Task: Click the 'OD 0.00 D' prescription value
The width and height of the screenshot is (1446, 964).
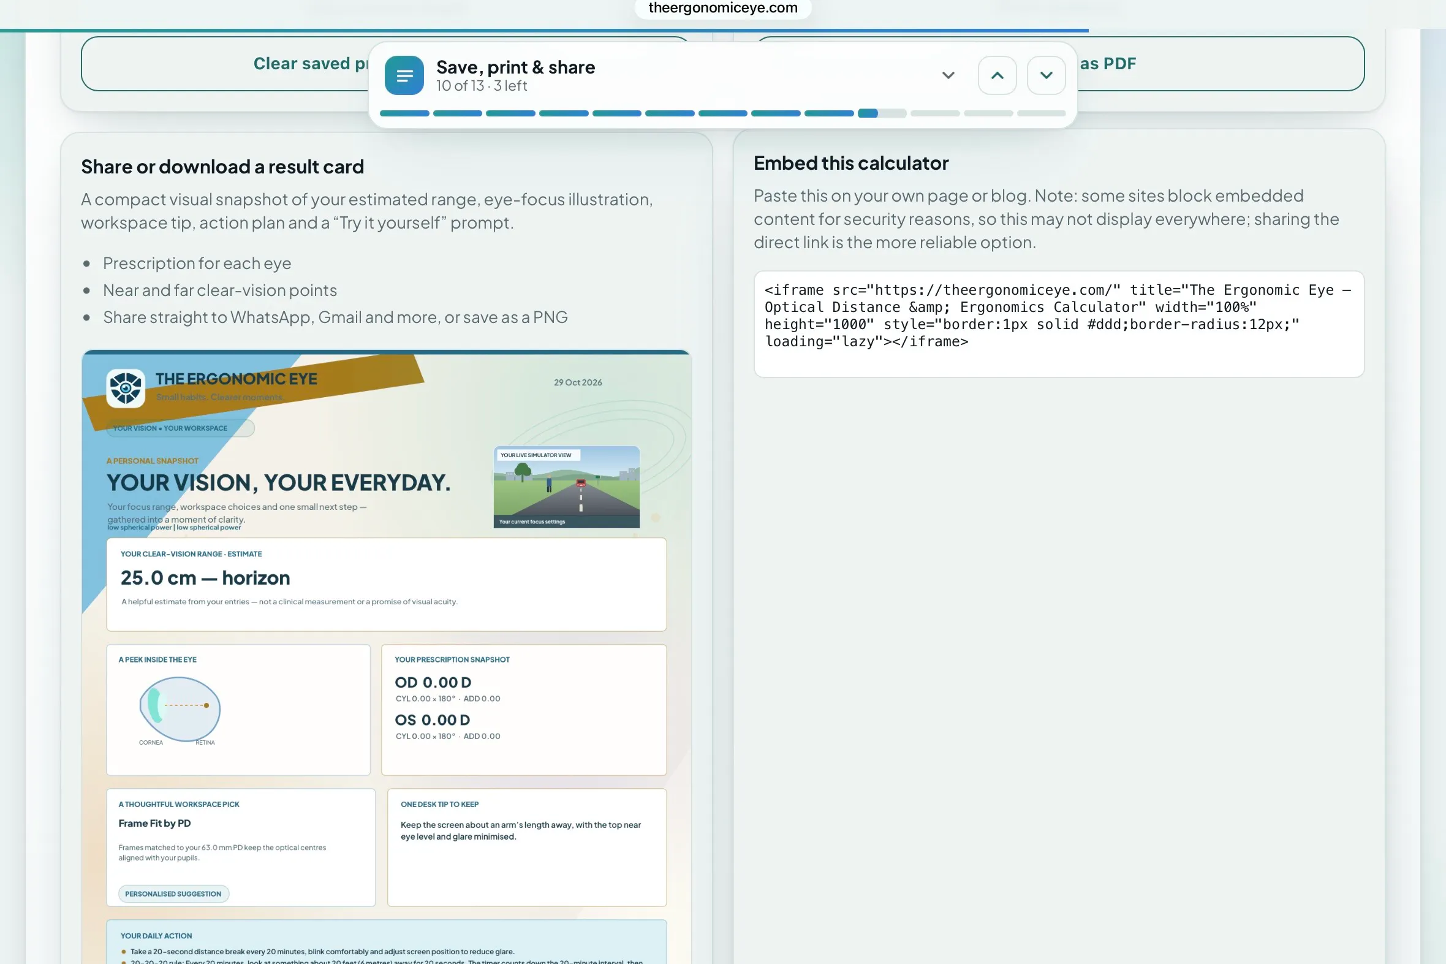Action: tap(433, 682)
